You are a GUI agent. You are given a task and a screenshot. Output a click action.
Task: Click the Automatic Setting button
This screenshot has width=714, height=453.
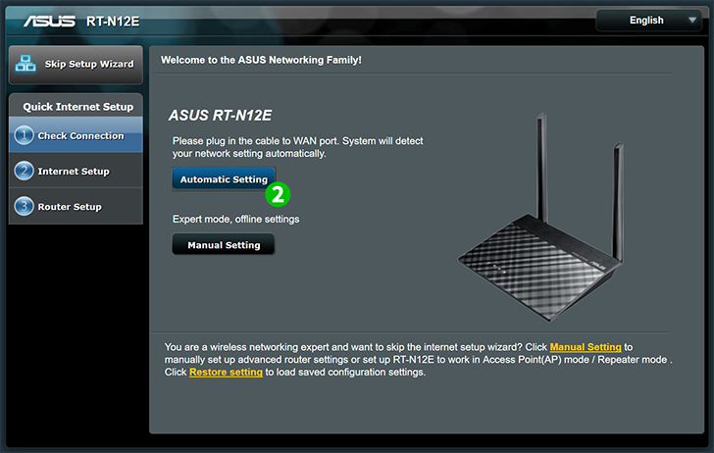point(224,178)
